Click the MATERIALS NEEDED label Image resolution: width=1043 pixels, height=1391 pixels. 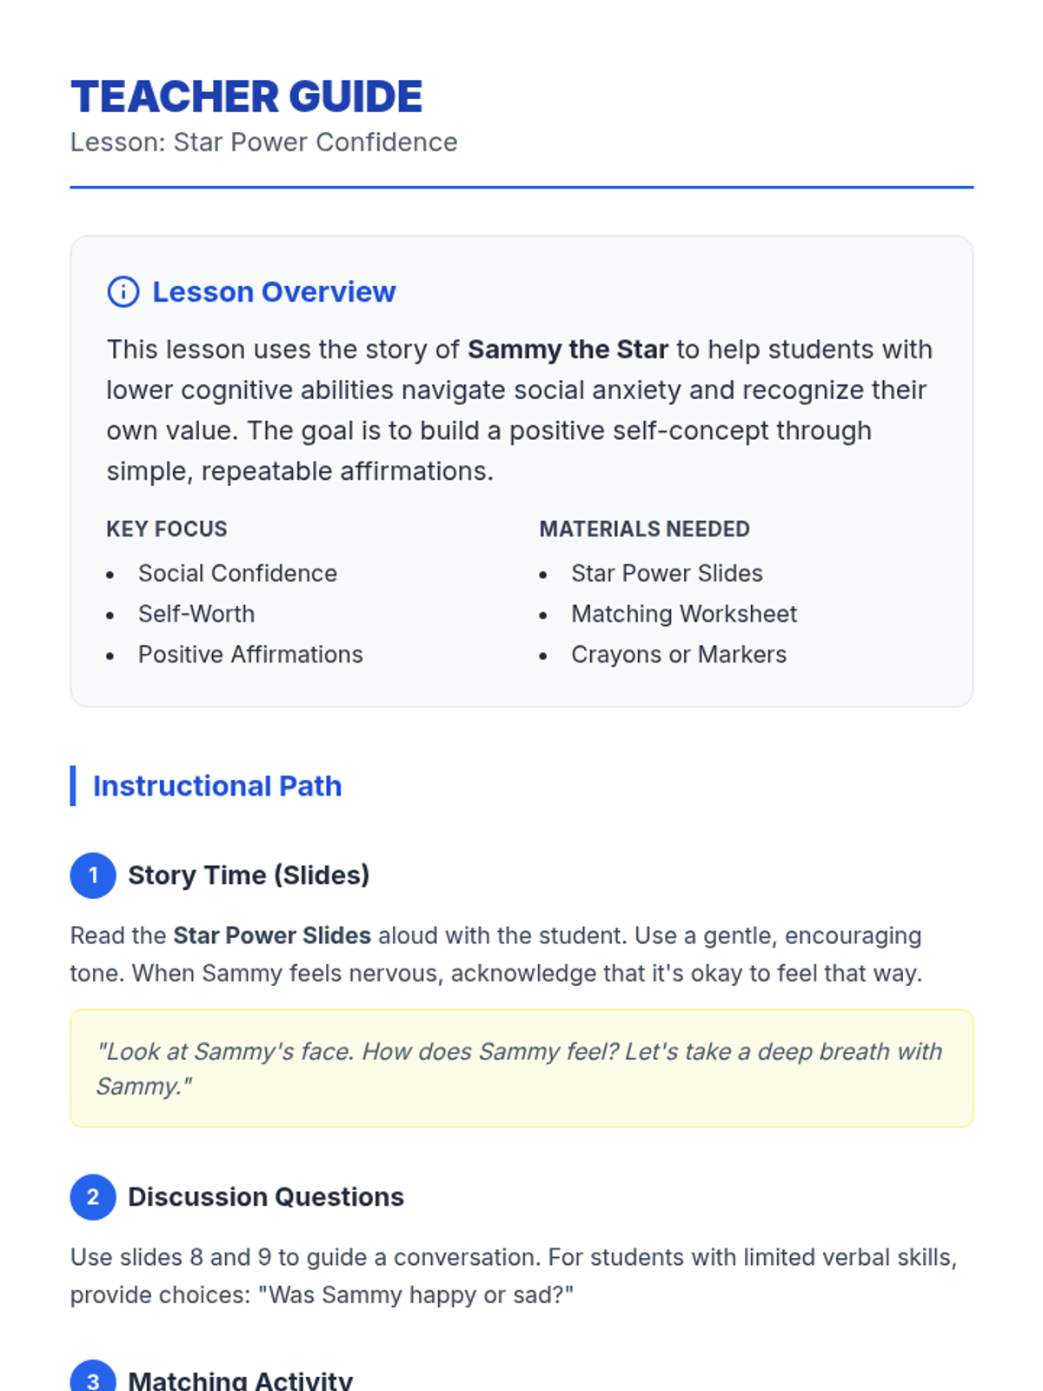644,529
